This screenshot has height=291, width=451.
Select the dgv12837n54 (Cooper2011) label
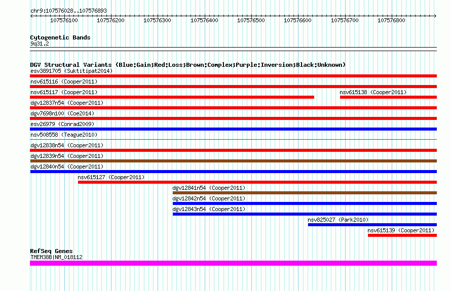pyautogui.click(x=67, y=103)
